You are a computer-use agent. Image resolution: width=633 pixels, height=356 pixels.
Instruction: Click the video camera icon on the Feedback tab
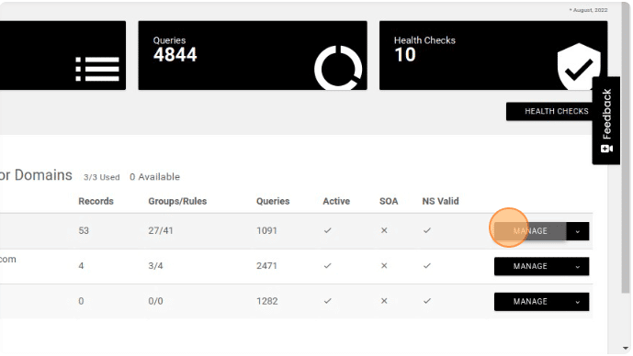pyautogui.click(x=606, y=149)
